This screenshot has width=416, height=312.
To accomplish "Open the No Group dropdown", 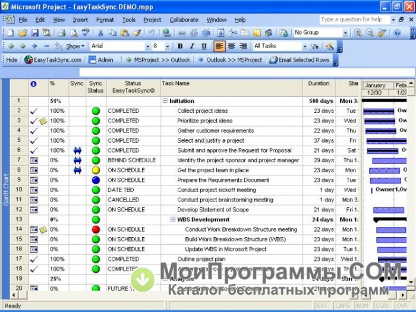I will (x=345, y=33).
